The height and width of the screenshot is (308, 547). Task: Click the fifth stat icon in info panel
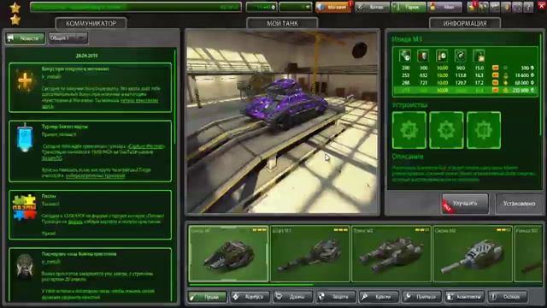click(x=479, y=56)
